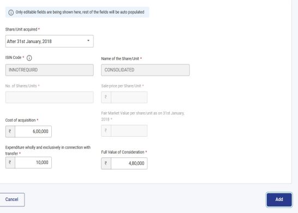Click the Cancel button
298x213 pixels.
pos(12,199)
